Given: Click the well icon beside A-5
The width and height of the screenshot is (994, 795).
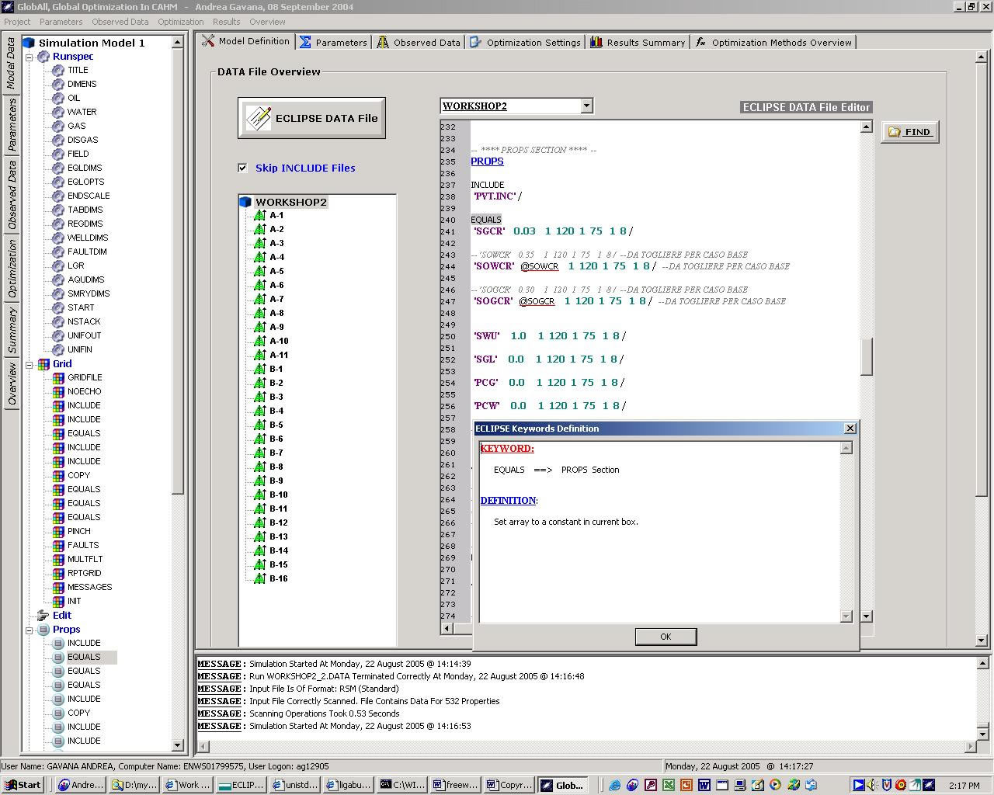Looking at the screenshot, I should [x=260, y=271].
